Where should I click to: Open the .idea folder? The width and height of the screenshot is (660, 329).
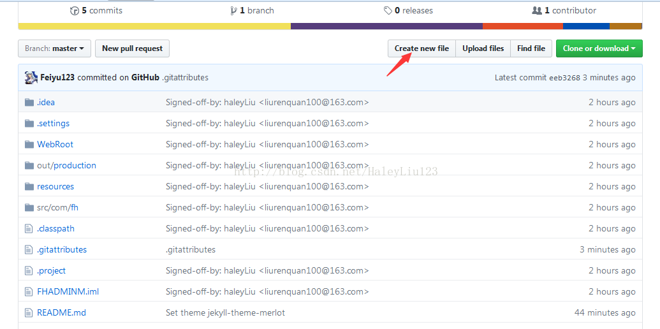[x=46, y=102]
